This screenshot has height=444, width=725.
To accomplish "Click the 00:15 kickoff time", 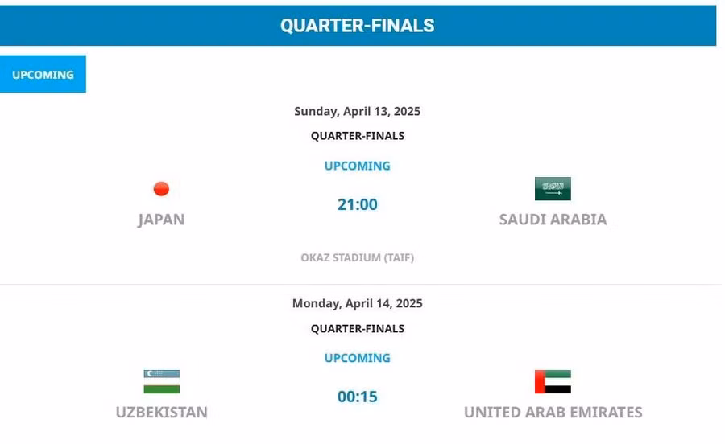I will 358,397.
